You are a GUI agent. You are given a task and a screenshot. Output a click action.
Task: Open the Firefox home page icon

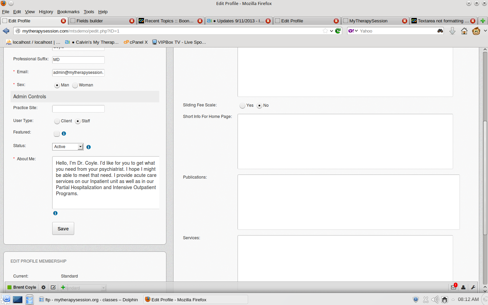tap(464, 31)
